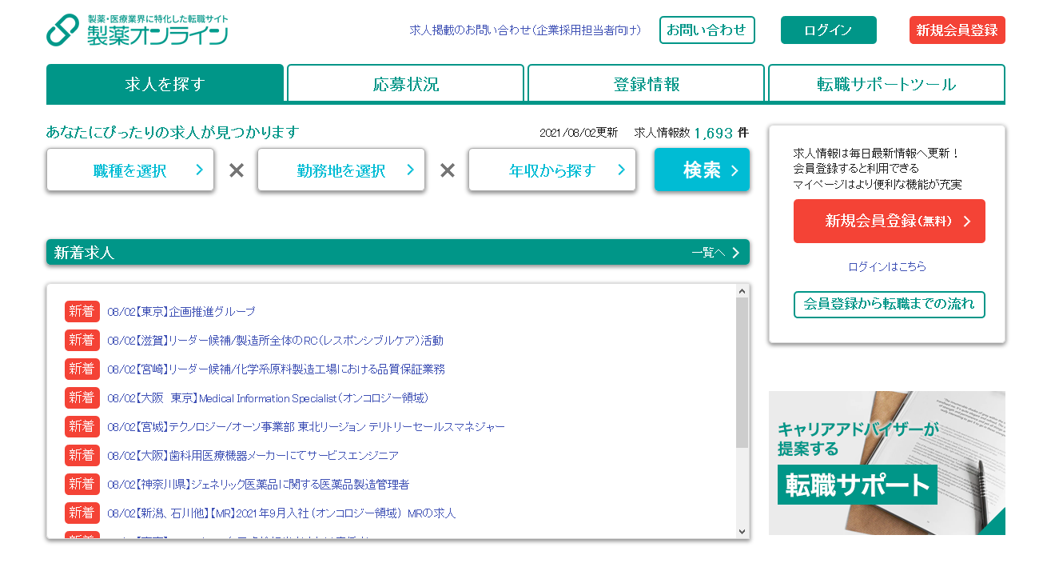Click the chevron on 一覧へ
Screen dimensions: 1043x575
click(736, 251)
